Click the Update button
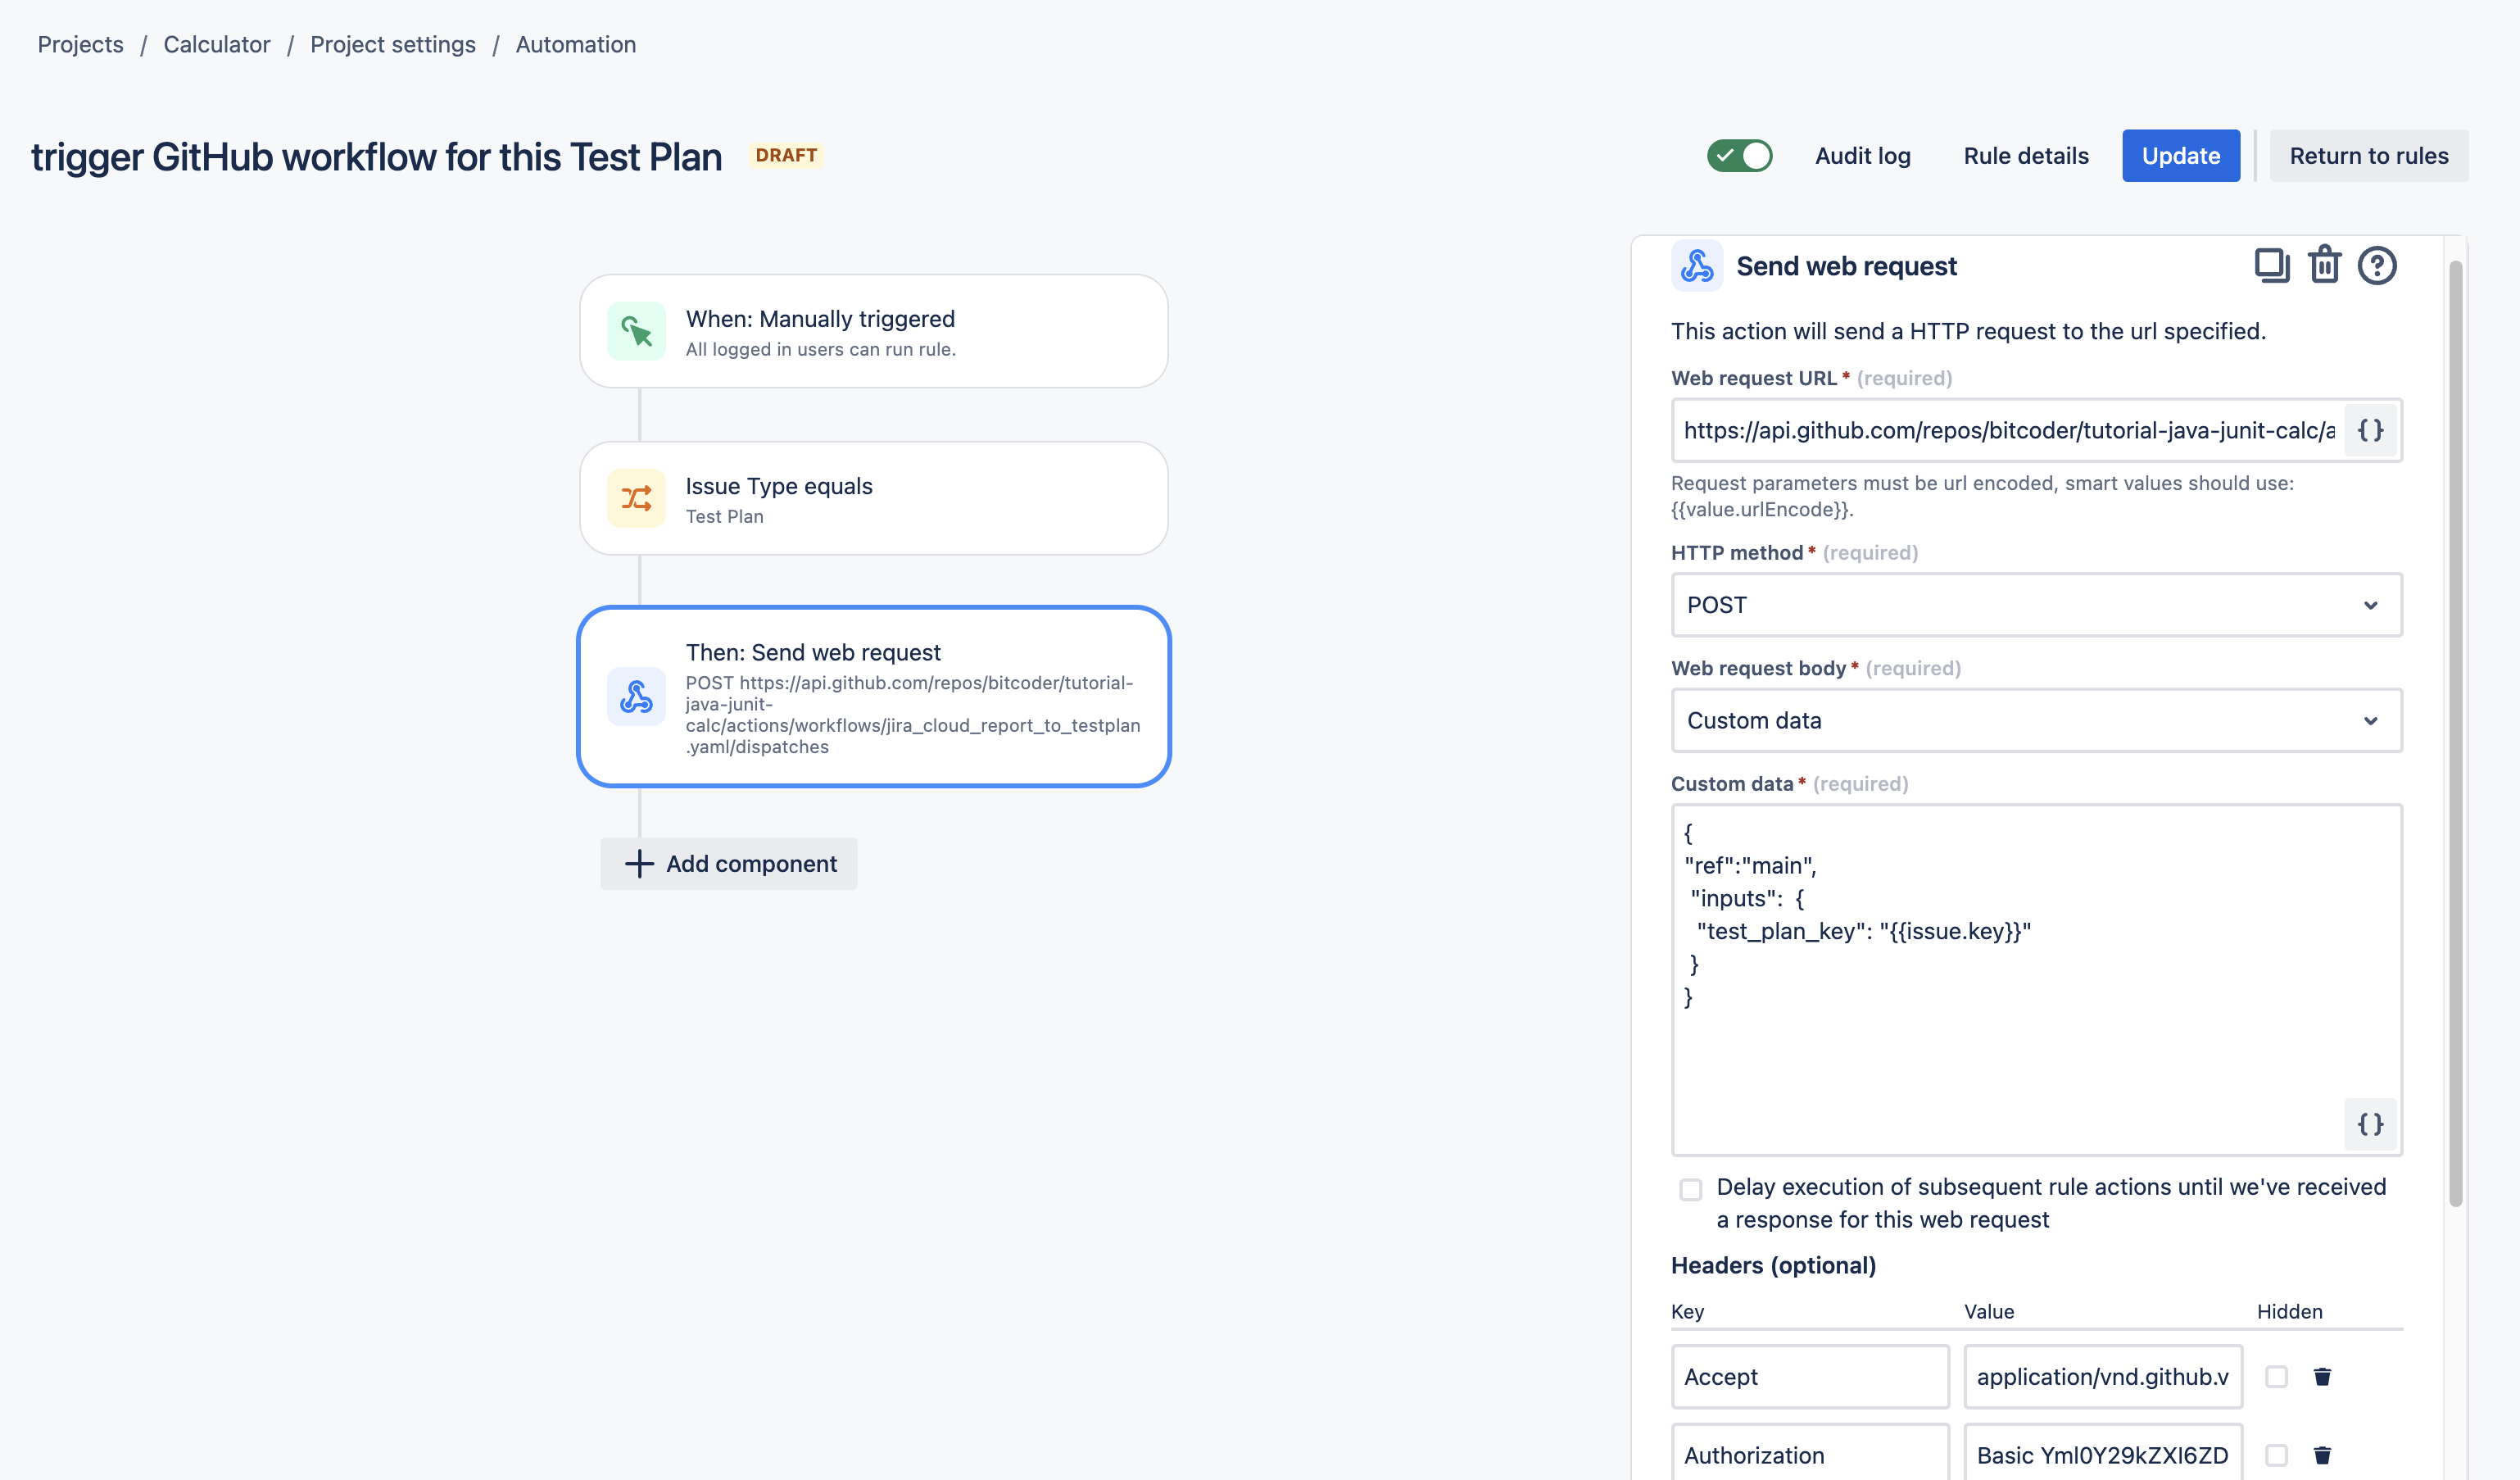This screenshot has height=1480, width=2520. click(2180, 156)
